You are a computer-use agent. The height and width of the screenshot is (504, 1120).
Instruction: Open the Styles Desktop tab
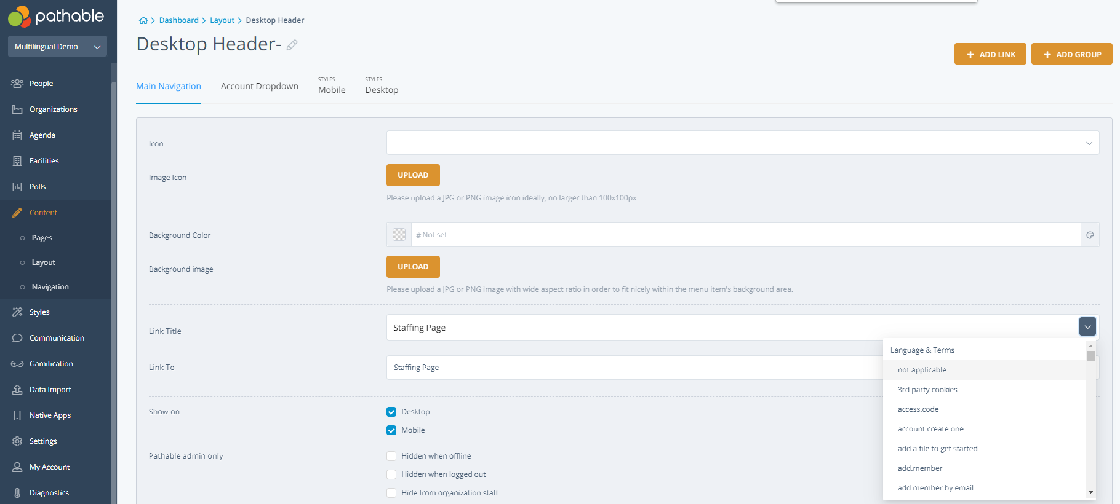(382, 86)
